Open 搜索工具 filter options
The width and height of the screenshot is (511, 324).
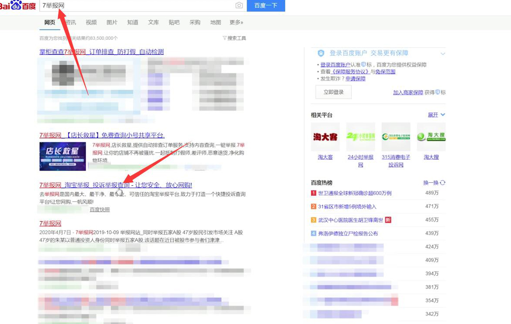coord(234,38)
